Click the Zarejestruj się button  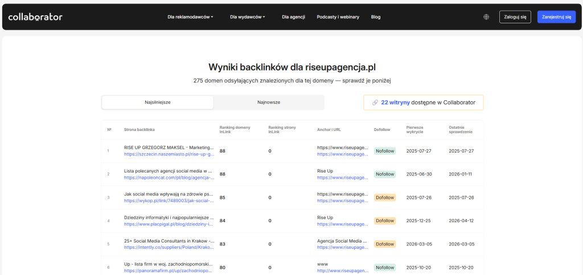point(556,17)
